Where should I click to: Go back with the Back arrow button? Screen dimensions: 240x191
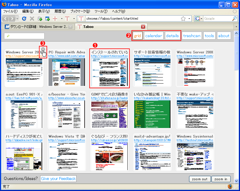pos(5,19)
